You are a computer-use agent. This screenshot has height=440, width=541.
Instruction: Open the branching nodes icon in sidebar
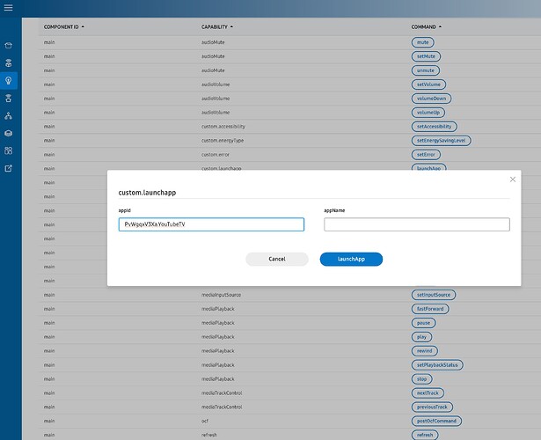[8, 116]
